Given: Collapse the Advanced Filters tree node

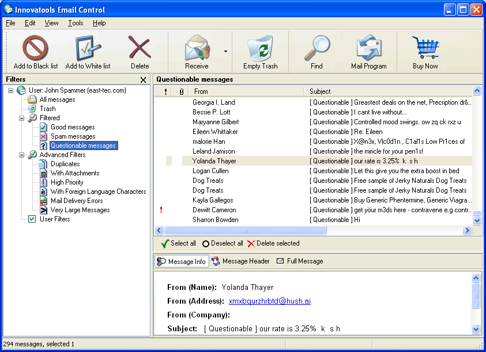Looking at the screenshot, I should pyautogui.click(x=22, y=155).
